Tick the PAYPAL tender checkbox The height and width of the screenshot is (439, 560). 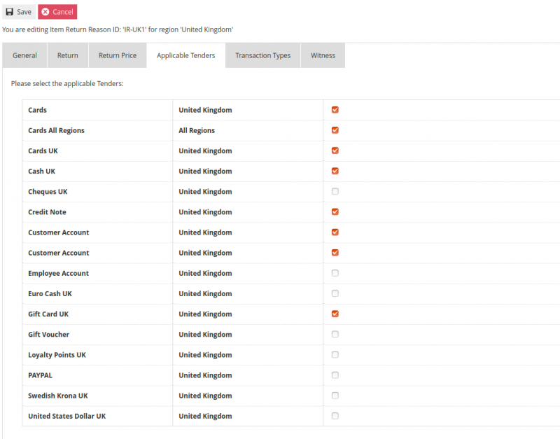(x=335, y=375)
